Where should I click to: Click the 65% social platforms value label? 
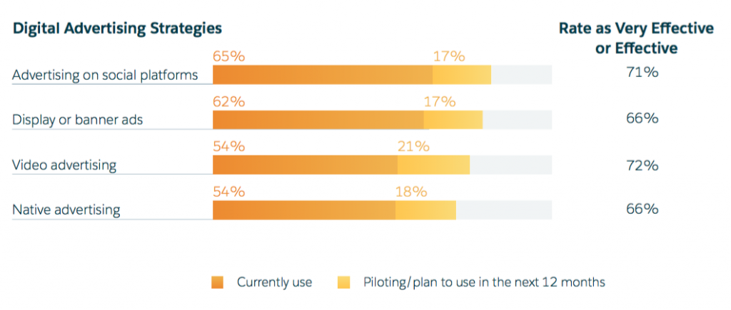click(x=228, y=56)
